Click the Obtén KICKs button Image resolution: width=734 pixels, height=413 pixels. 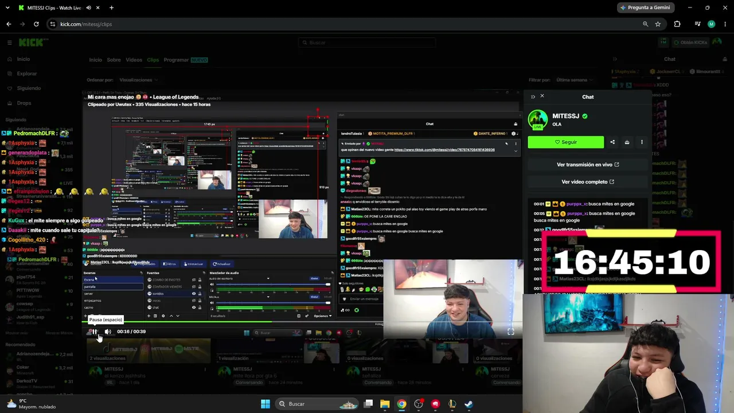[690, 42]
